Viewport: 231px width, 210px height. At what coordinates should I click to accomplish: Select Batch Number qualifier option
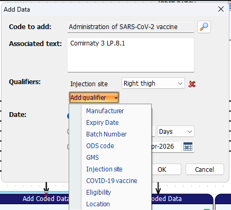point(106,134)
